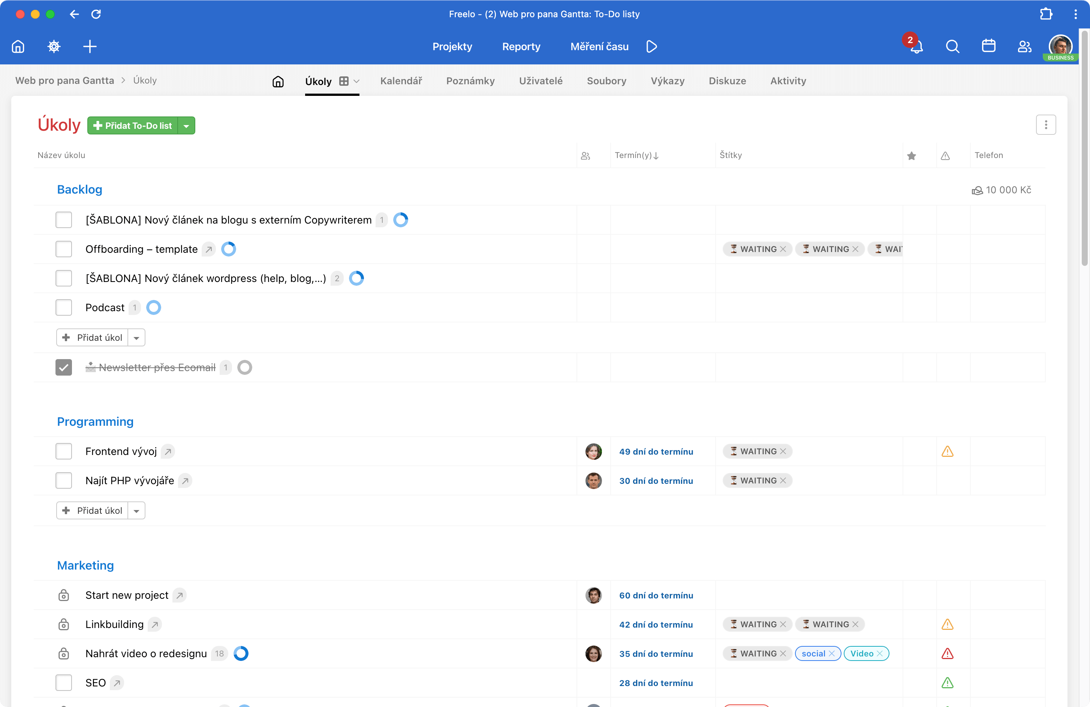1090x707 pixels.
Task: Go back with the arrow button
Action: pos(74,14)
